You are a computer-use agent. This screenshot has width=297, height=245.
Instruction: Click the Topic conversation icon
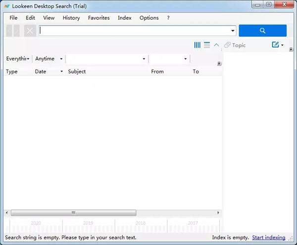tap(228, 45)
